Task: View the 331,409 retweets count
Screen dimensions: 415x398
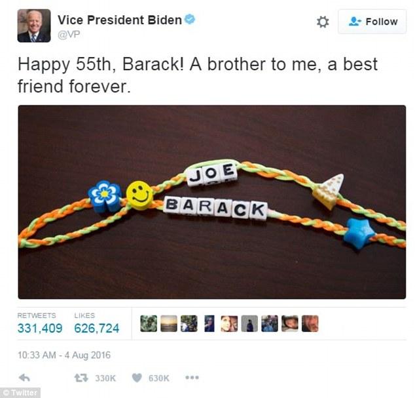Action: tap(40, 328)
